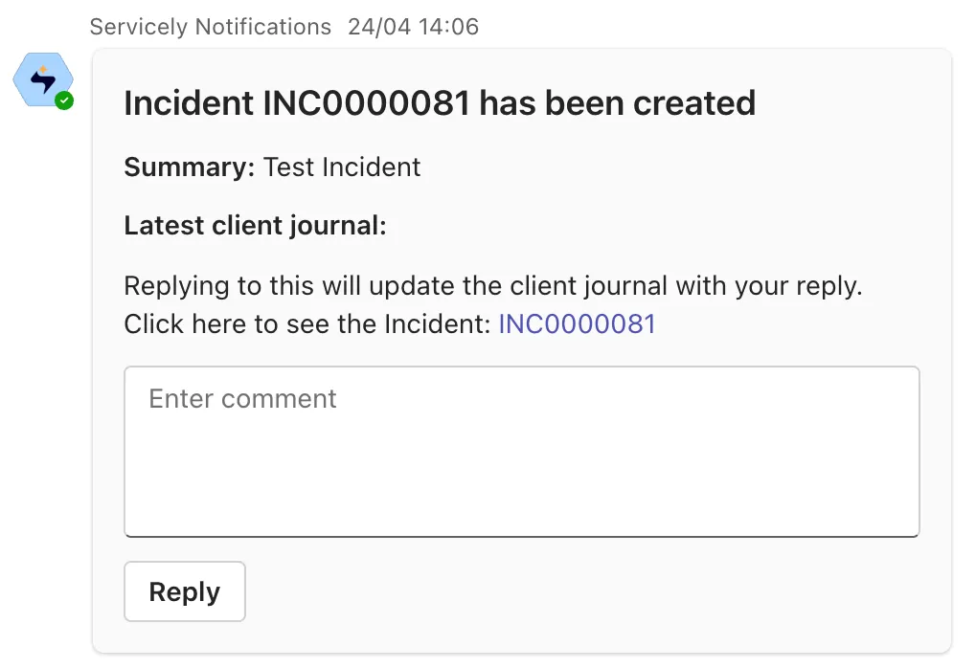976x668 pixels.
Task: Open the purple INC0000081 incident link
Action: click(577, 324)
